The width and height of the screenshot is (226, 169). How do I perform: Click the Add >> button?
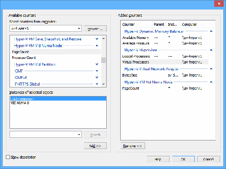point(95,146)
